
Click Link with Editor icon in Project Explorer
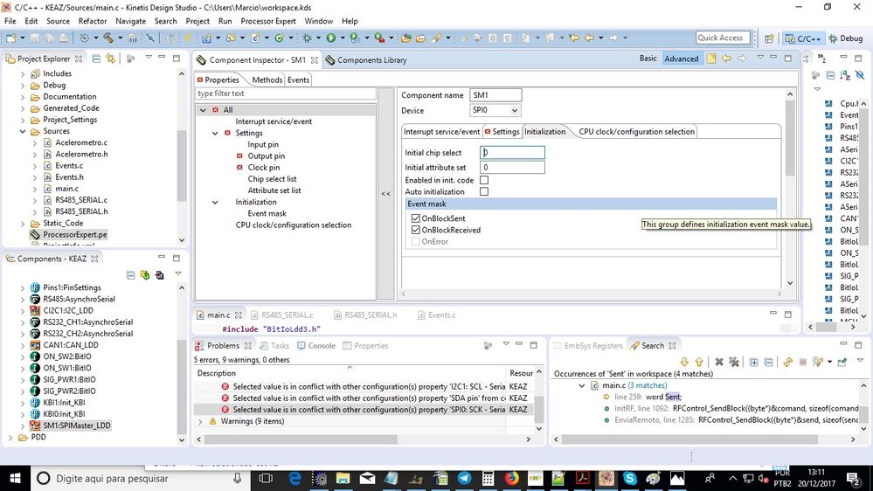(x=111, y=59)
